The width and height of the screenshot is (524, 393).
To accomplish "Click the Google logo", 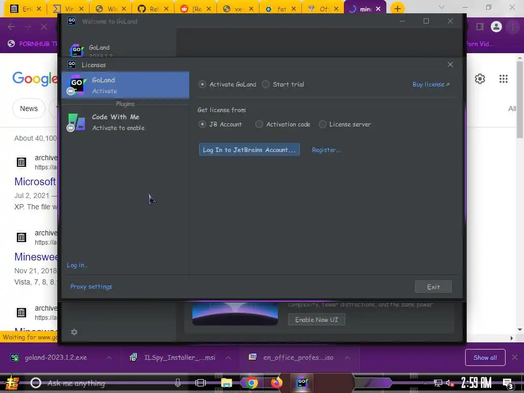I will pos(35,78).
